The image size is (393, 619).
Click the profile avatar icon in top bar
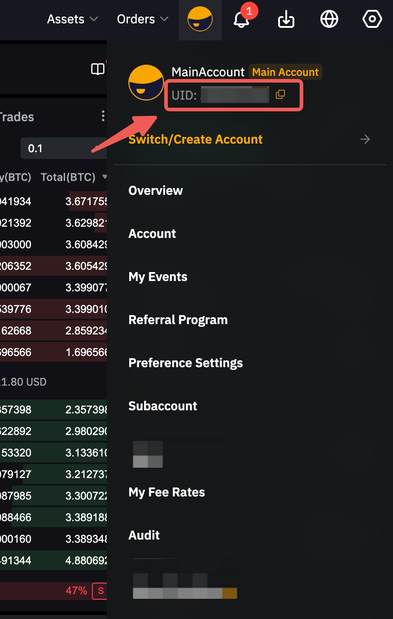[x=200, y=19]
